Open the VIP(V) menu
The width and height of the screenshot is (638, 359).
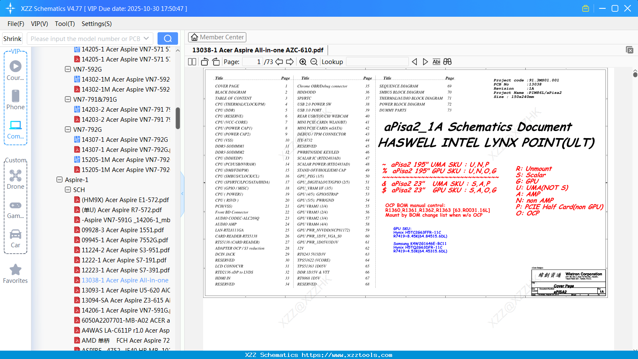tap(39, 24)
